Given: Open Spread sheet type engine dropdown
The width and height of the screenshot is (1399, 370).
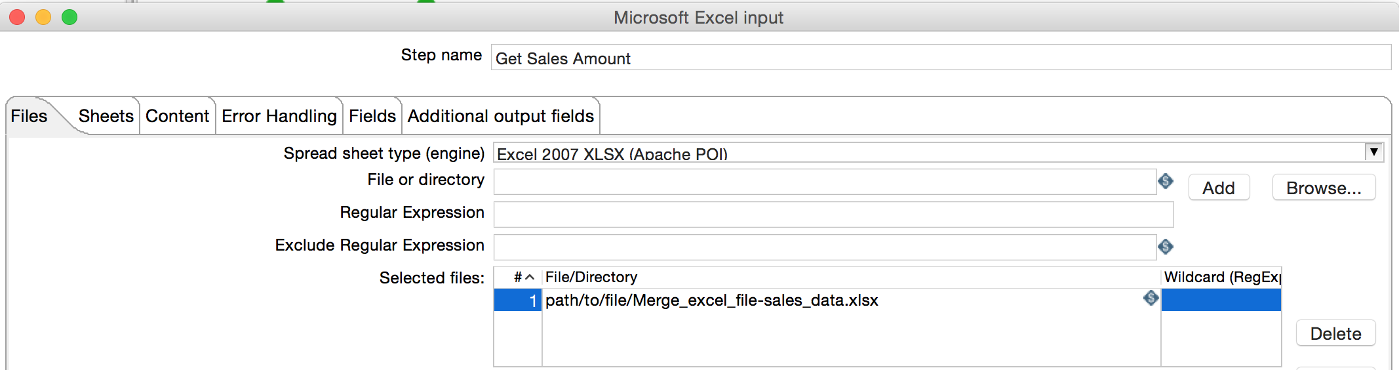Looking at the screenshot, I should [x=1373, y=152].
